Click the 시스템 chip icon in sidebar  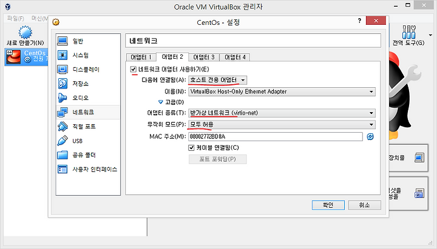(x=63, y=55)
